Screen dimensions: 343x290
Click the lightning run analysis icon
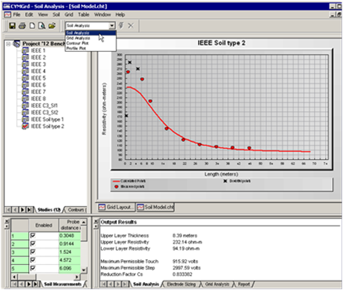121,26
